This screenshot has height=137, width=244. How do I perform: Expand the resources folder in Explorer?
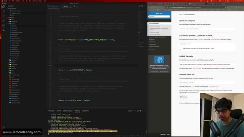pos(14,64)
